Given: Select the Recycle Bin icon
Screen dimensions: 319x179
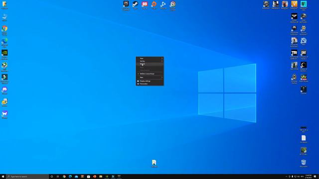Looking at the screenshot, I should tap(304, 163).
